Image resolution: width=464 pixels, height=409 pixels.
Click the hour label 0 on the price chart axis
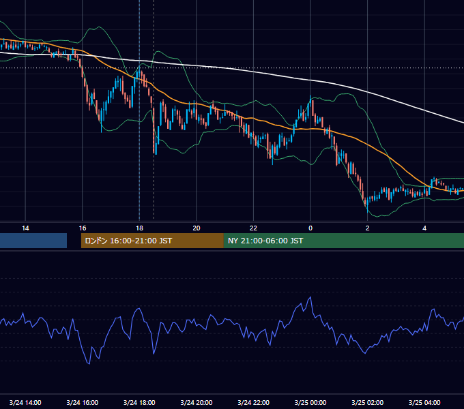(x=310, y=228)
